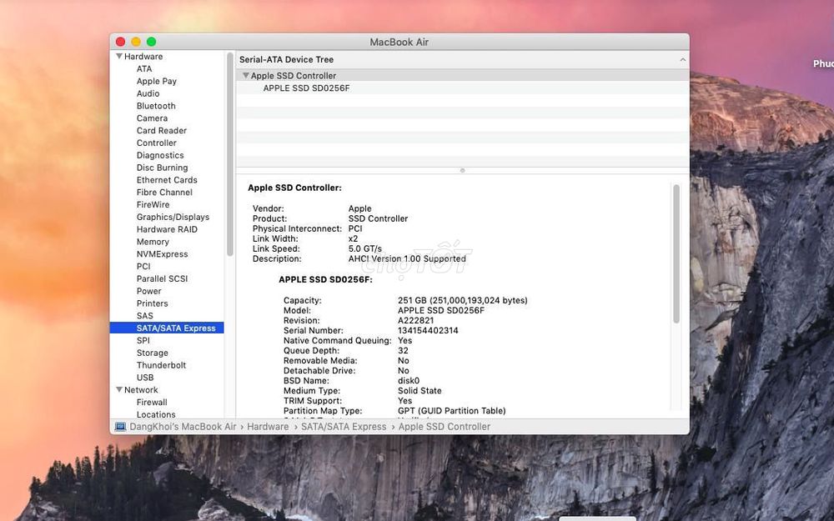
Task: Collapse the Apple SSD Controller tree row
Action: pos(246,76)
